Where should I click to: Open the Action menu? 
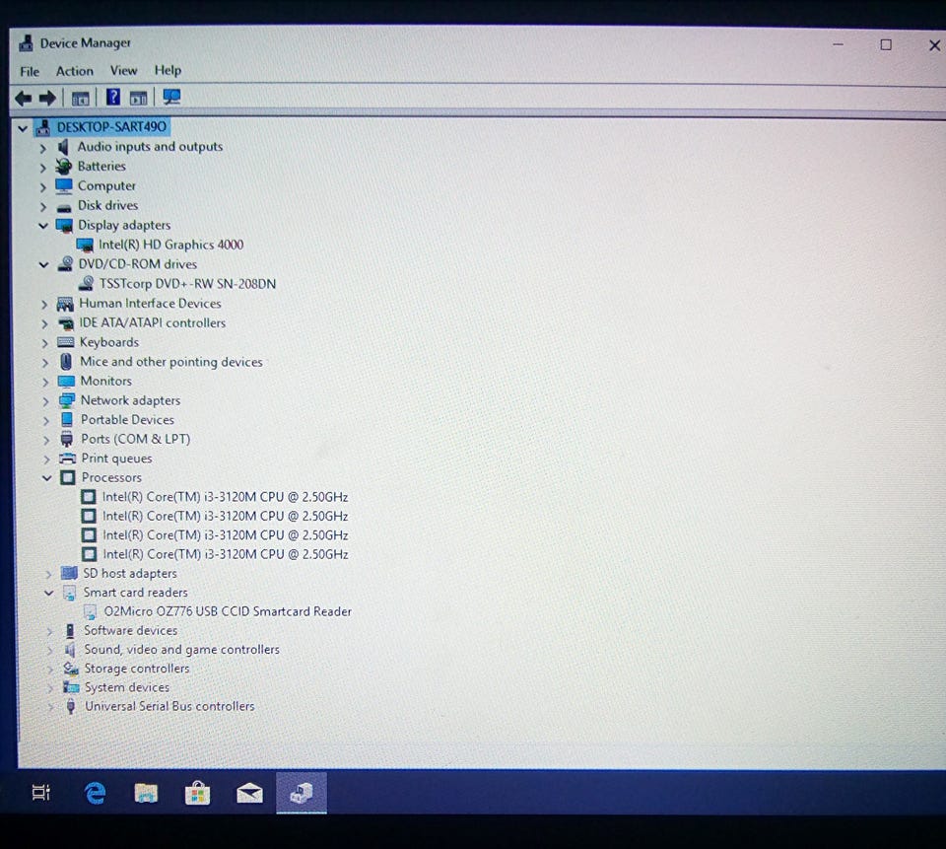point(75,71)
